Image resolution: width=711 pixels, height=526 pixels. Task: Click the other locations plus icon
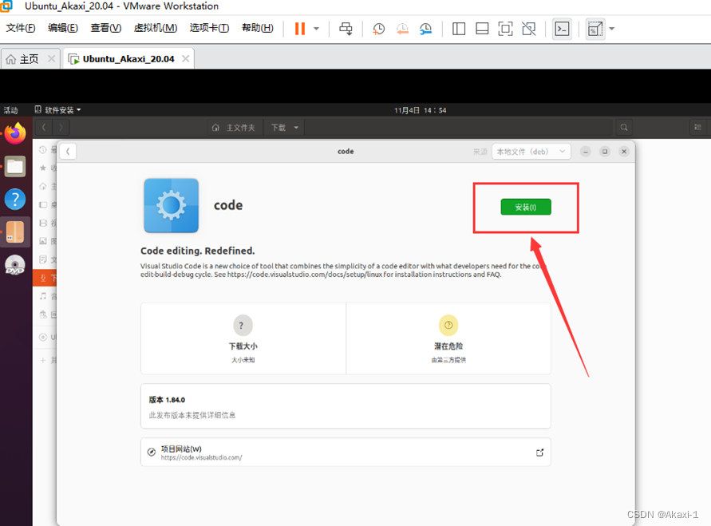[x=43, y=360]
